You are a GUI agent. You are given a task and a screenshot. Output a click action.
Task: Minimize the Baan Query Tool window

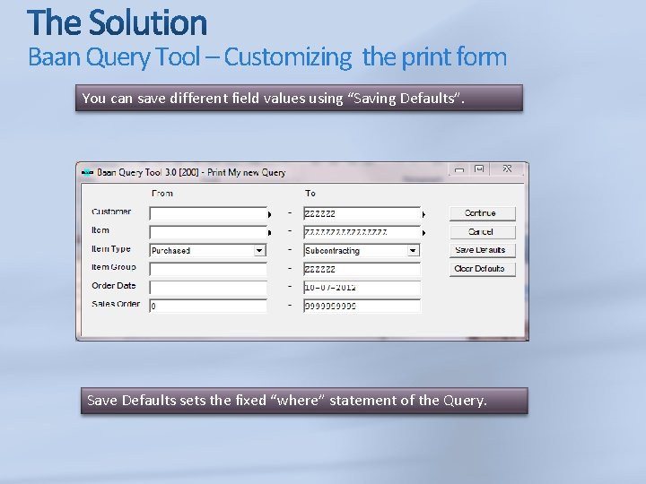pyautogui.click(x=459, y=169)
